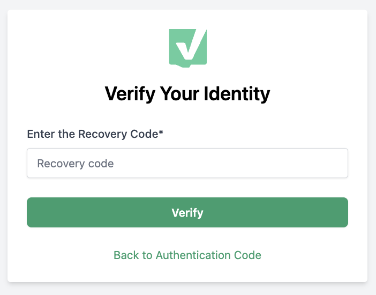376x295 pixels.
Task: Click the brand logo above the heading
Action: pyautogui.click(x=188, y=48)
